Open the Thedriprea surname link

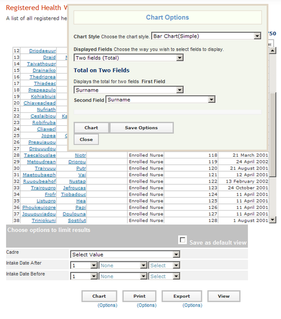43,77
